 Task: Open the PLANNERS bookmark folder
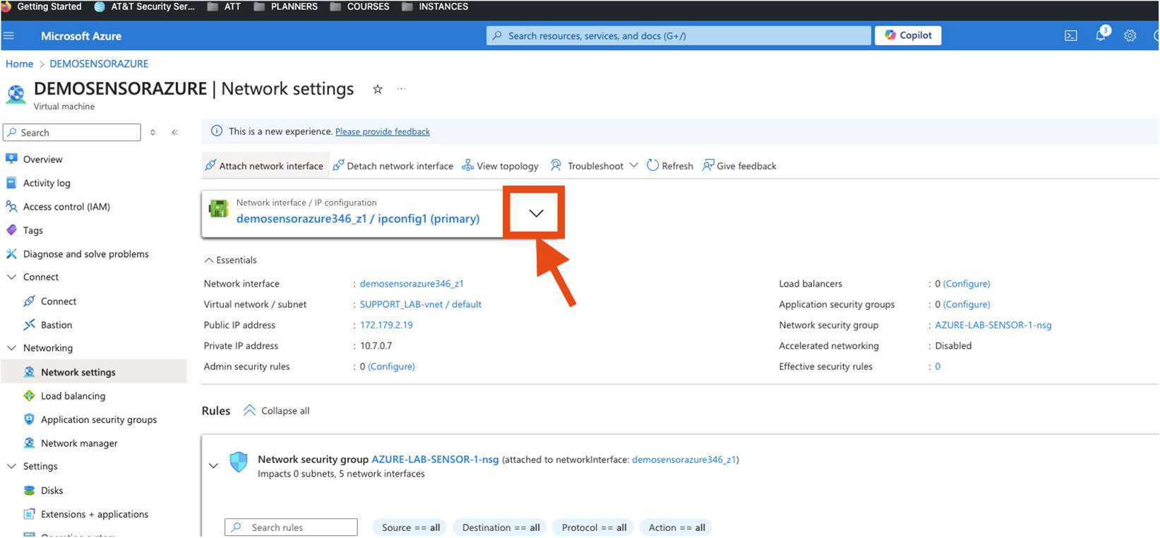(x=285, y=7)
